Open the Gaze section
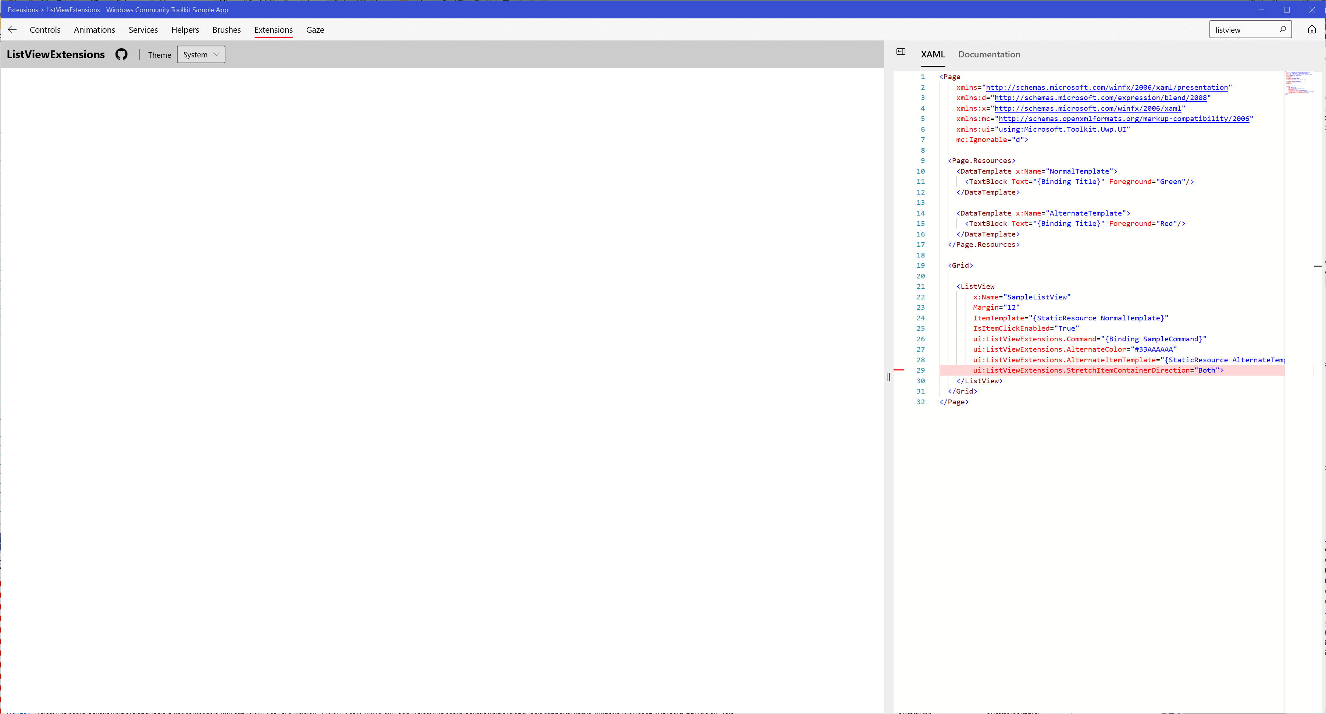 coord(315,29)
